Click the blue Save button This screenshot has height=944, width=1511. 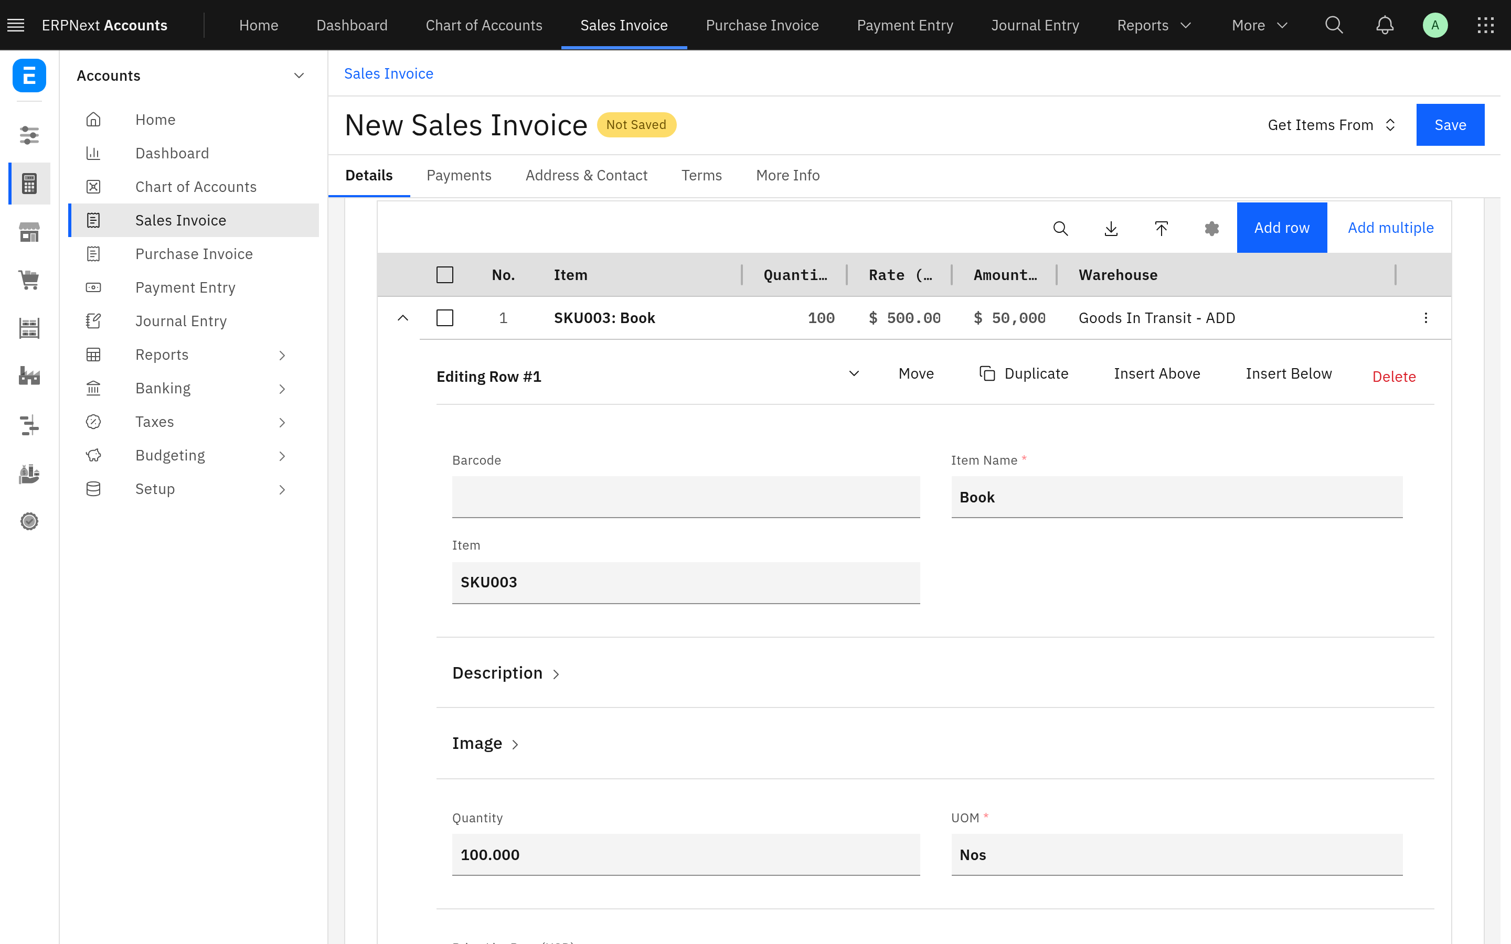click(1450, 125)
